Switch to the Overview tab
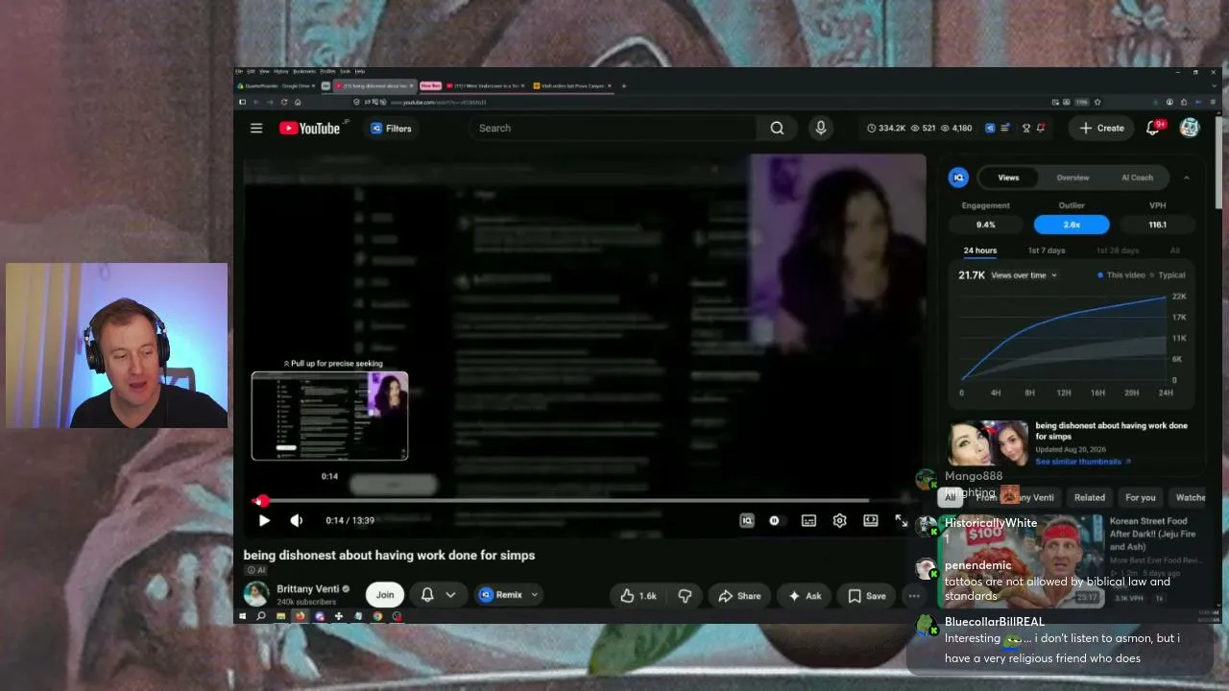1229x691 pixels. click(1072, 178)
